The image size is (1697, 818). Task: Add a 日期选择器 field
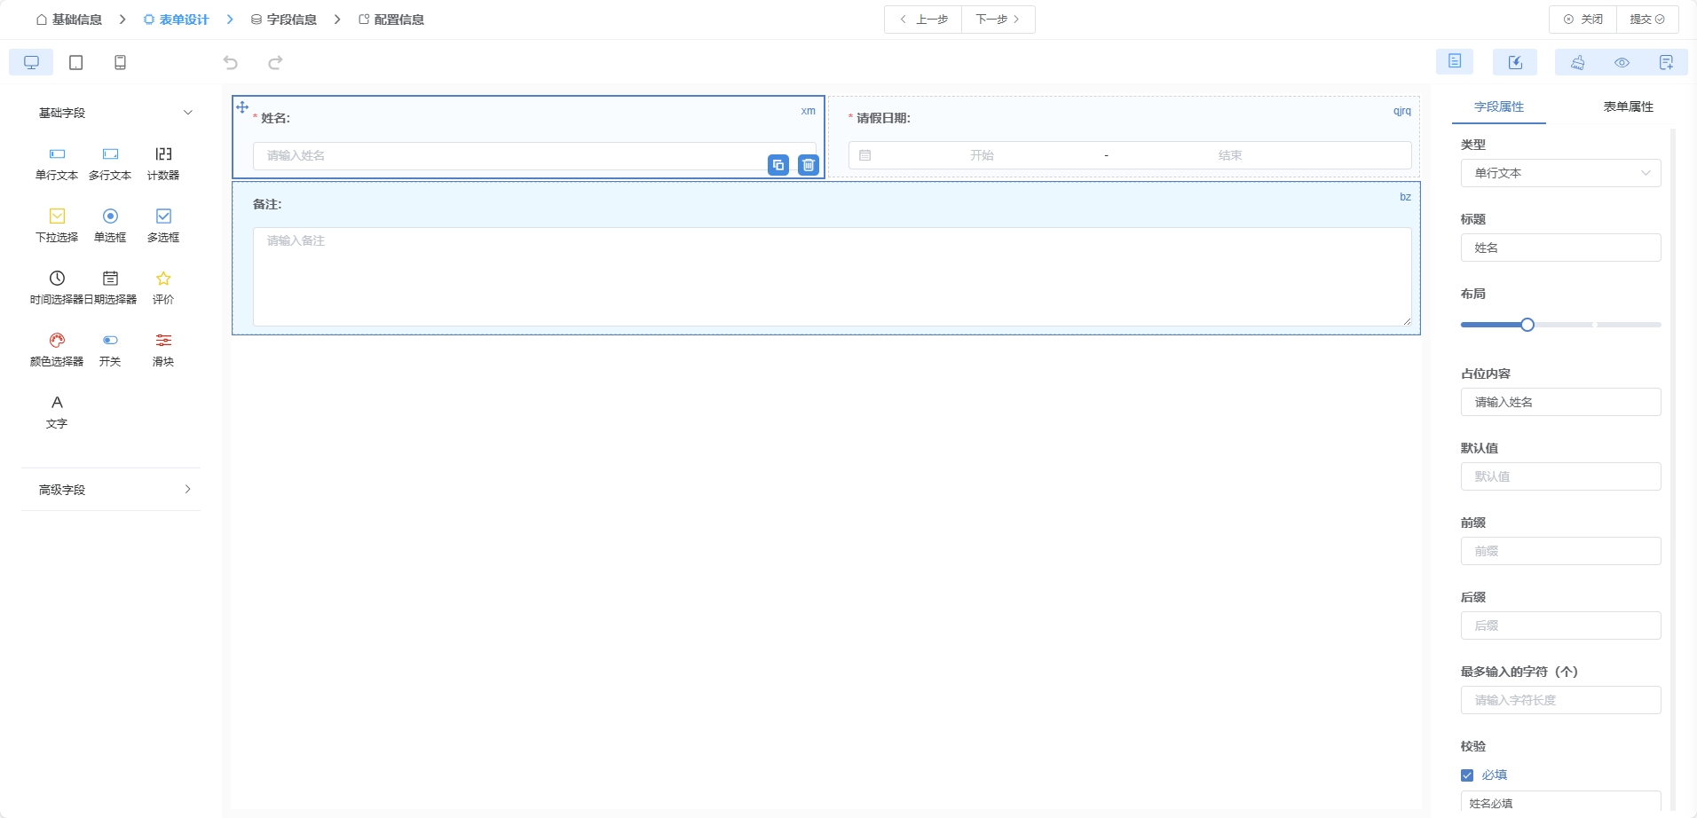[x=110, y=288]
